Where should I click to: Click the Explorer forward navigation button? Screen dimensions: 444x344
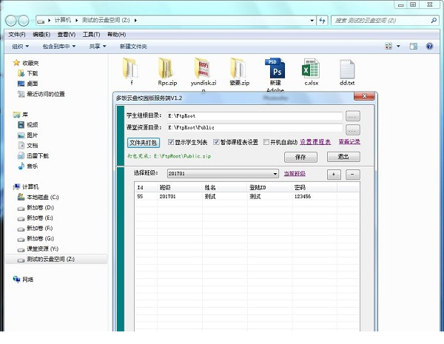tap(24, 21)
